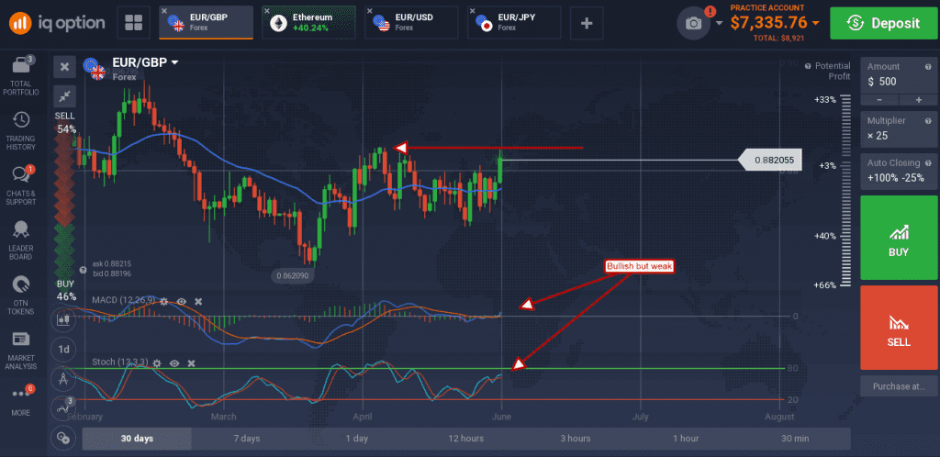Add a new asset tab with plus
Screen dimensions: 940x457
(587, 23)
